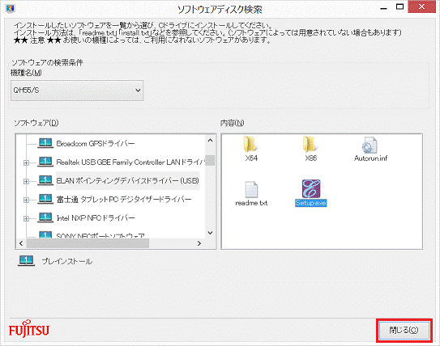
Task: Click the software list vertical scroll thumb
Action: click(x=210, y=160)
